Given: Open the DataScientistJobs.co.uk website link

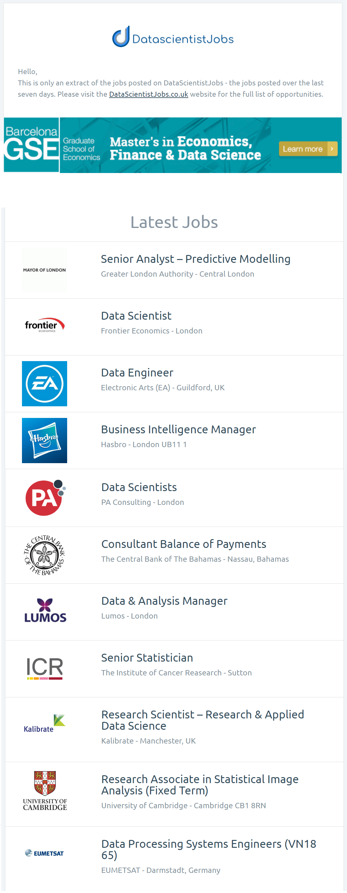Looking at the screenshot, I should click(x=149, y=94).
